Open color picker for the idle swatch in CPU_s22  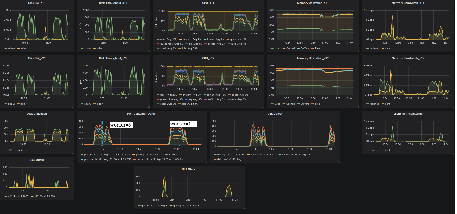tap(180, 104)
